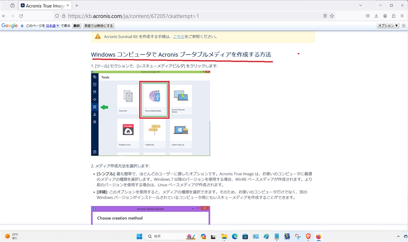This screenshot has width=408, height=242.
Task: Bookmark this page with the star icon
Action: pos(332,16)
